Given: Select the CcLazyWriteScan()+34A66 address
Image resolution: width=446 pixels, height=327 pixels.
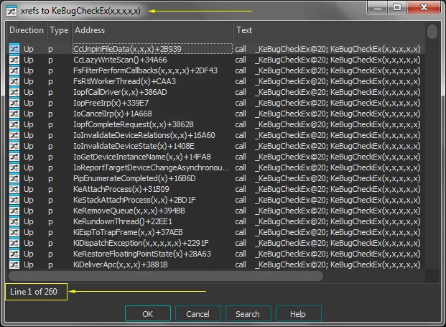Looking at the screenshot, I should click(x=121, y=60).
